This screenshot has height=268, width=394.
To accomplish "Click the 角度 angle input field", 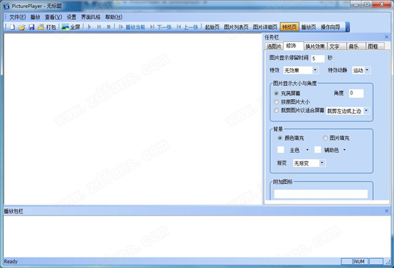I will (x=356, y=93).
